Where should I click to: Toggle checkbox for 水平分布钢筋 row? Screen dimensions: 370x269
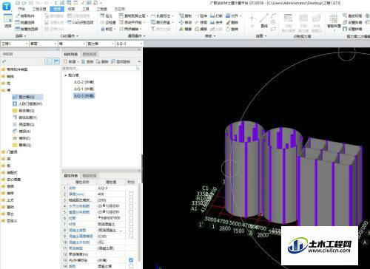pos(131,206)
